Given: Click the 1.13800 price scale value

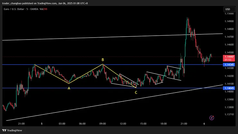Looking at the screenshot, I should click(229, 107).
